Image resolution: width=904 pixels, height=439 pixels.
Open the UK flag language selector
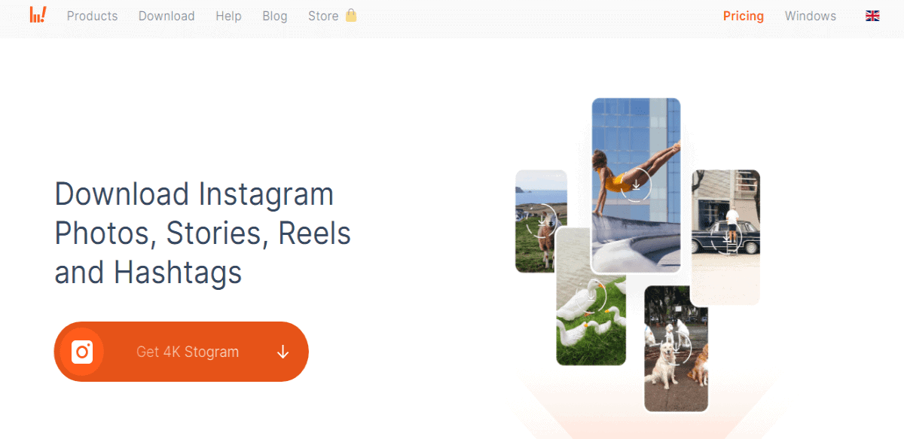[872, 16]
